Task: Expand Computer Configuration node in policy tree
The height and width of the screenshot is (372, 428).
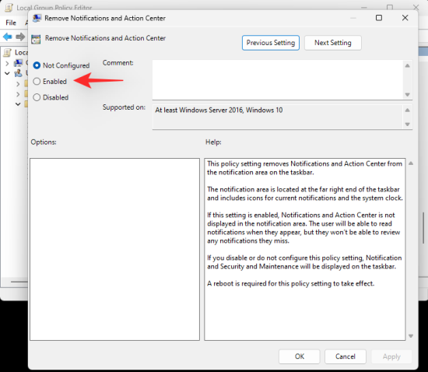Action: pos(7,64)
